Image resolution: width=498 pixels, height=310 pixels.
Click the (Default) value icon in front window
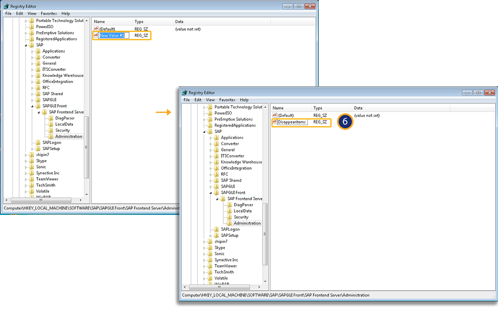274,115
